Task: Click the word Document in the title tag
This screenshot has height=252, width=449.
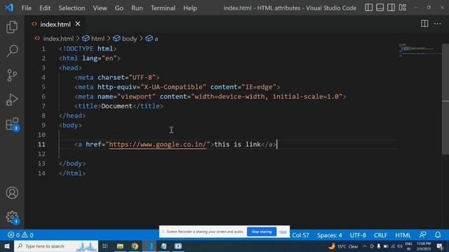Action: 116,106
